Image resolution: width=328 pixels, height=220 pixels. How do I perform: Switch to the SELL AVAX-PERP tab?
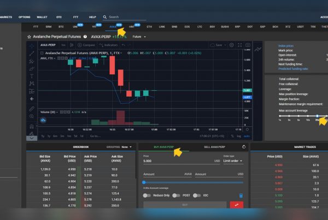(214, 147)
